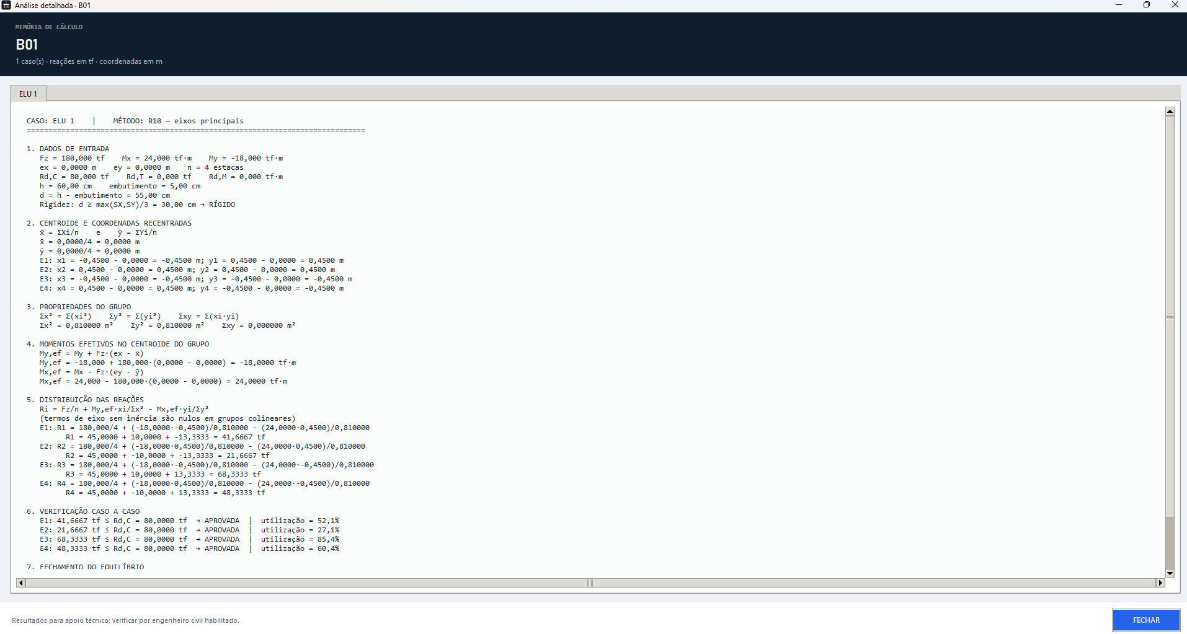
Task: Close the Análise detalhada window
Action: [1175, 5]
